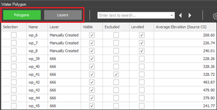Hide wp_6 using its Visible checkbox
Viewport: 217px width, 110px height.
point(92,35)
